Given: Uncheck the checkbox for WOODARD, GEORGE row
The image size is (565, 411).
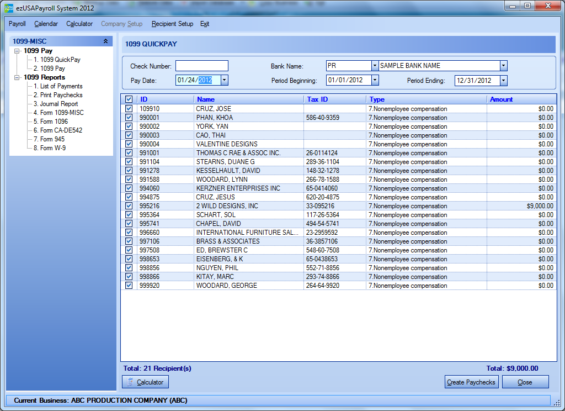Looking at the screenshot, I should tap(129, 286).
